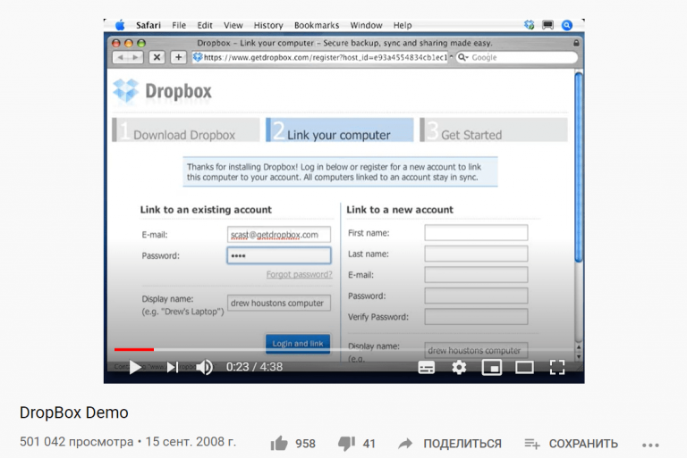687x458 pixels.
Task: Click the display menu bar icon
Action: coord(547,25)
